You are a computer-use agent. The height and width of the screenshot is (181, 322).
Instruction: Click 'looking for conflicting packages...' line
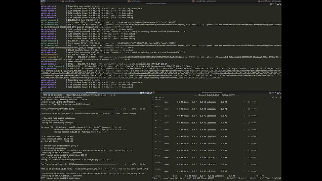coord(58,123)
